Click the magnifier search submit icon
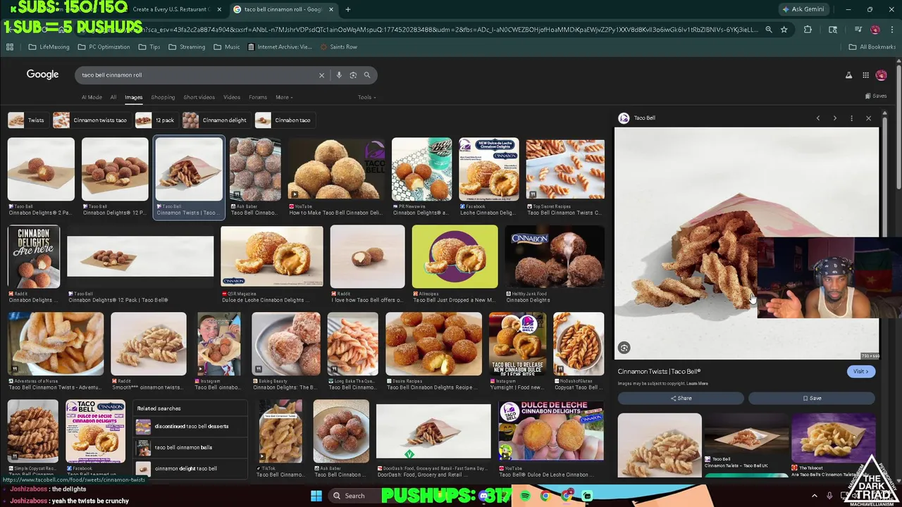This screenshot has width=902, height=507. [367, 75]
